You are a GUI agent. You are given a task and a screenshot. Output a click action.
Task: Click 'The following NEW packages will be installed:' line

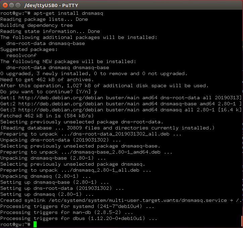68,62
